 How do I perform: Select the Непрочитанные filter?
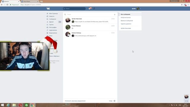pyautogui.click(x=130, y=18)
